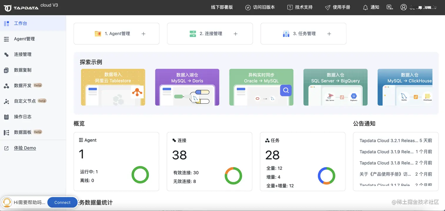Click the 自定义节点 sidebar icon
This screenshot has height=211, width=445.
coord(6,101)
